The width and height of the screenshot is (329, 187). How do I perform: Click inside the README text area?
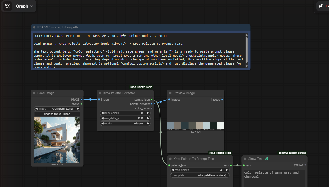pos(139,51)
